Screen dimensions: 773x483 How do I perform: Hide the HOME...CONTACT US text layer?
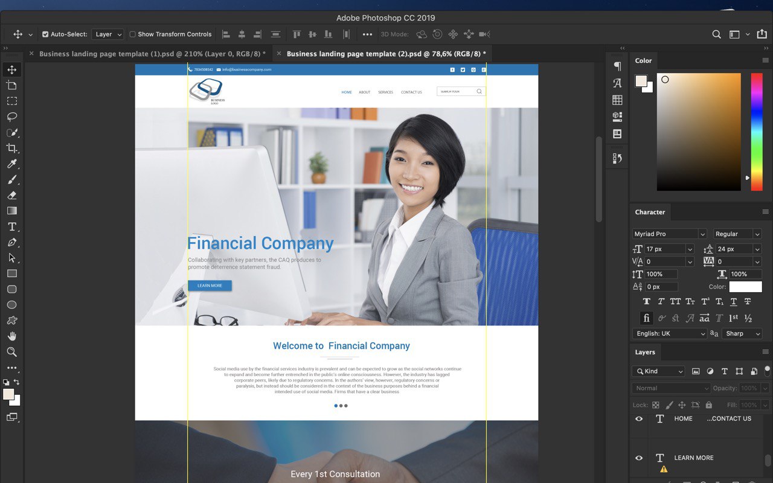pos(639,418)
